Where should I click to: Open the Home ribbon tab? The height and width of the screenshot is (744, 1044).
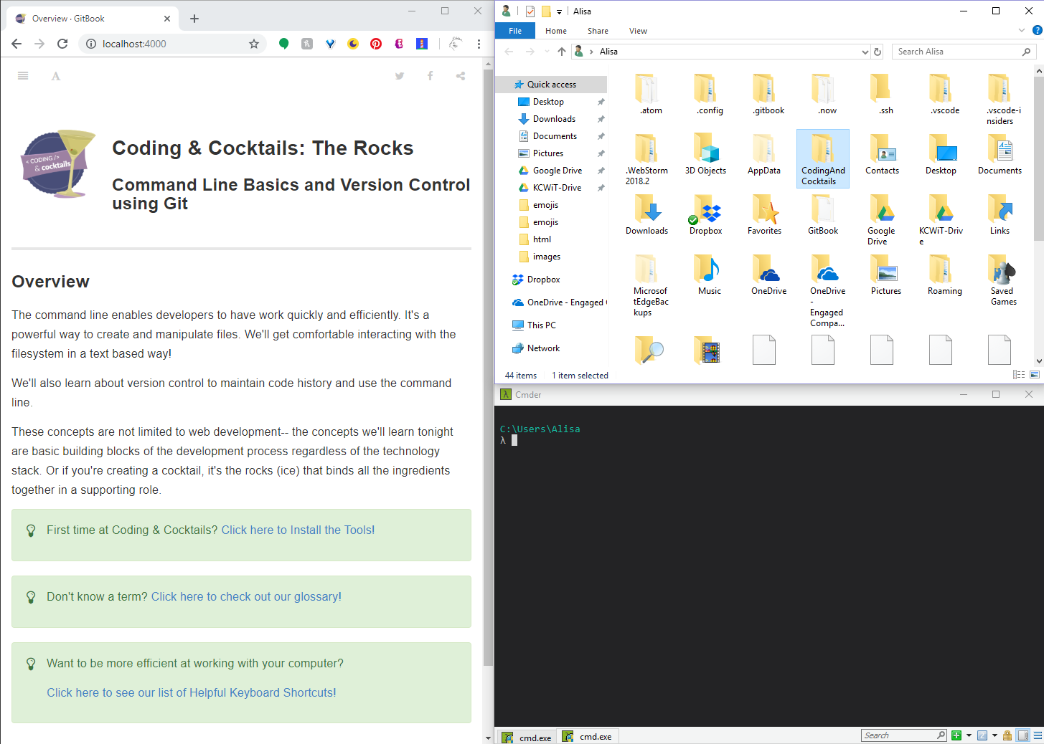[556, 31]
